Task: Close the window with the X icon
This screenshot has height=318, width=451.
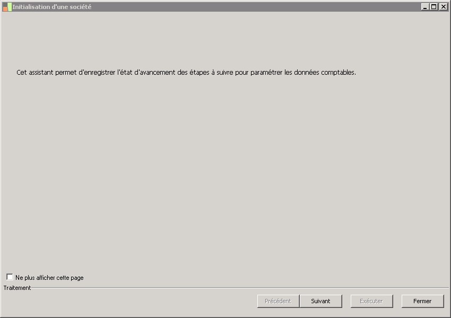Action: point(443,7)
